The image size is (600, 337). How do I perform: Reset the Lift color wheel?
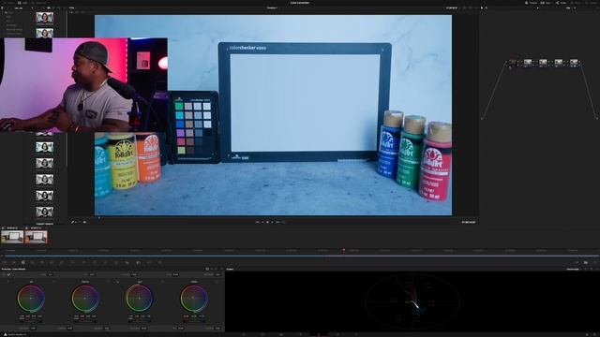point(53,282)
